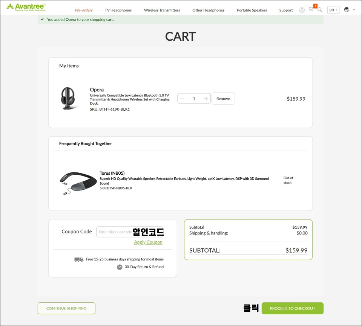This screenshot has width=362, height=326.
Task: Open the Pre-orders menu
Action: (84, 10)
